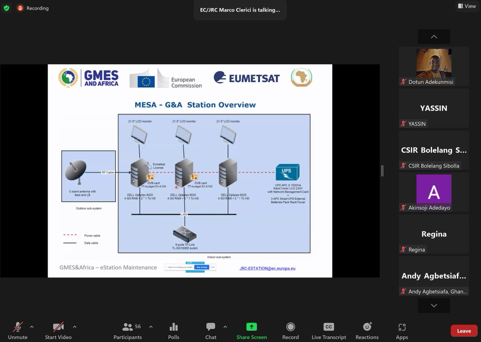Click the green encryption shield icon

pos(6,8)
